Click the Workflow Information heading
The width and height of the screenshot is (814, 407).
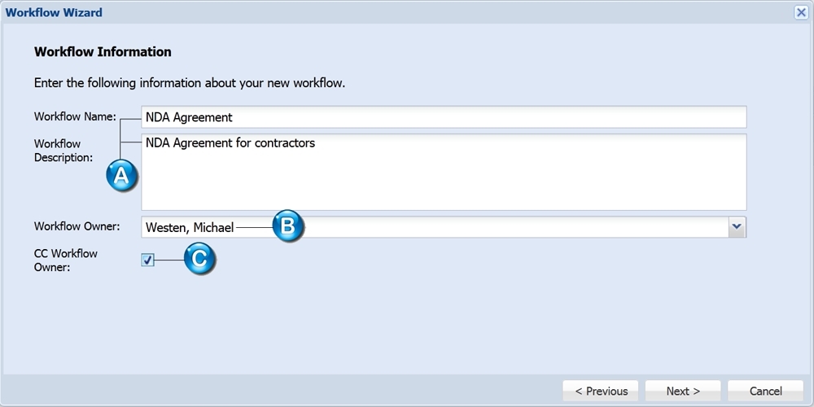(103, 52)
